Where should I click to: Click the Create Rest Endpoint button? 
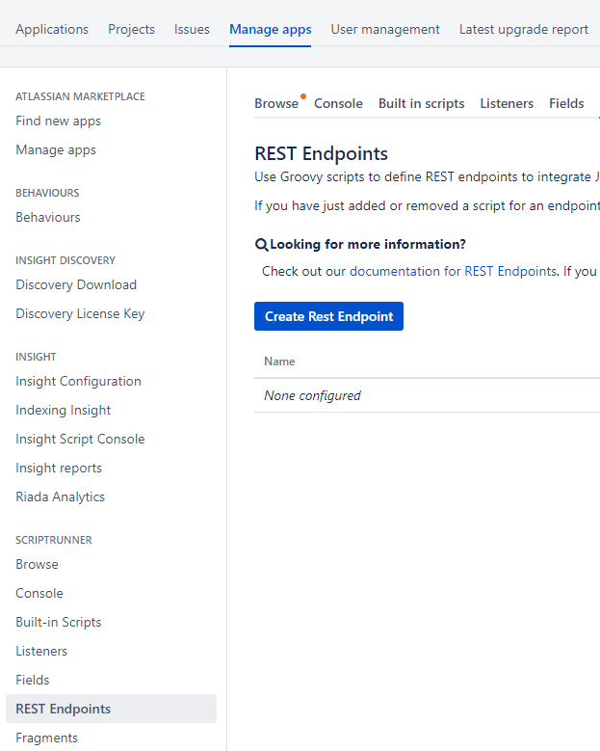(x=328, y=316)
